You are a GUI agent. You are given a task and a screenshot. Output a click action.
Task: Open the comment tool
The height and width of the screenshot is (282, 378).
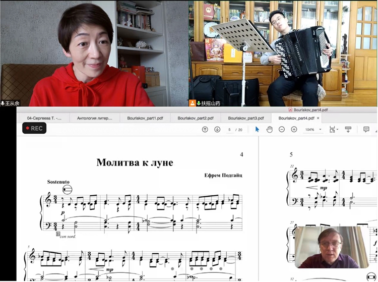pos(366,130)
